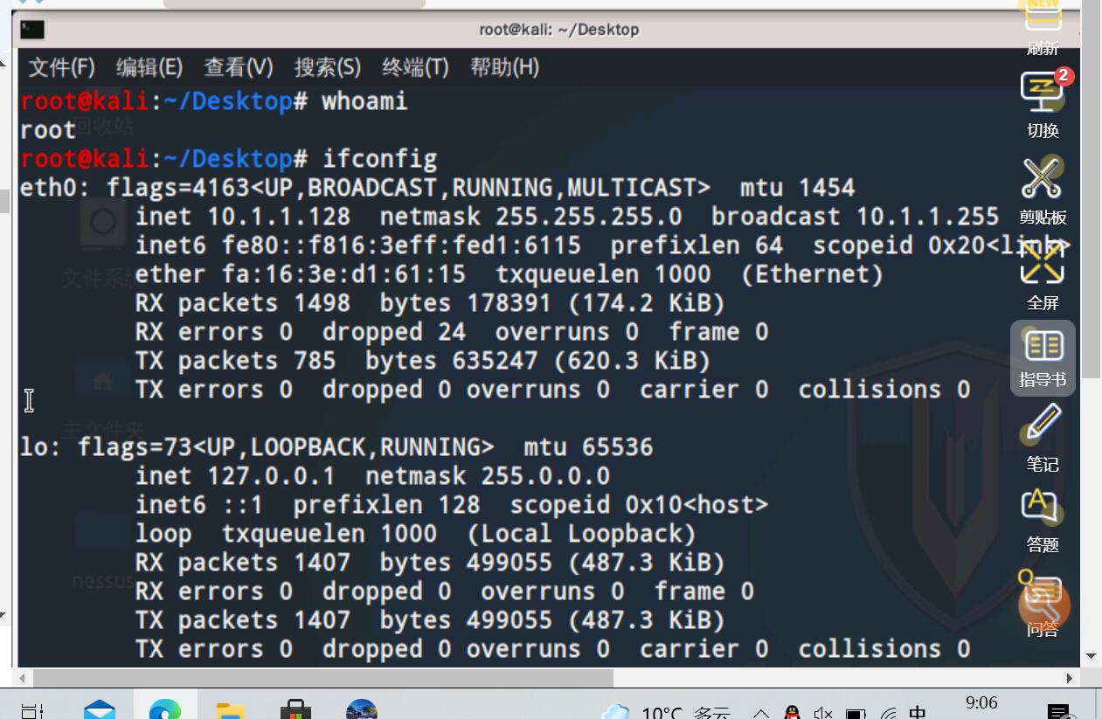This screenshot has width=1102, height=719.
Task: Click the network Wi-Fi tray icon
Action: coord(888,714)
